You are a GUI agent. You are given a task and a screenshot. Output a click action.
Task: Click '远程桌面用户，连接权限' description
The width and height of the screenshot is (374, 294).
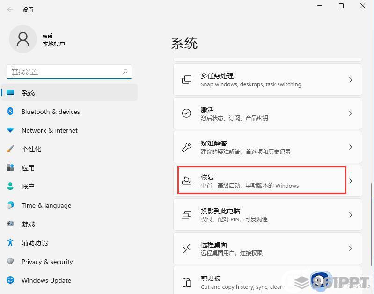[x=232, y=253]
